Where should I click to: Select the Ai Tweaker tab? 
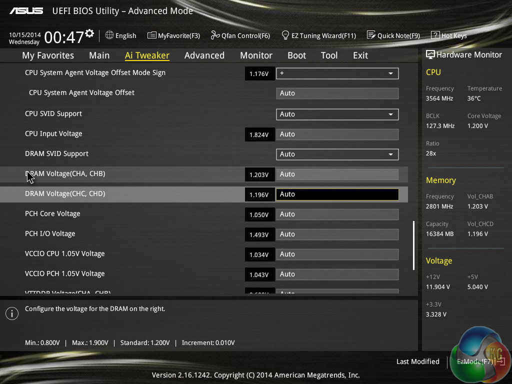[147, 55]
